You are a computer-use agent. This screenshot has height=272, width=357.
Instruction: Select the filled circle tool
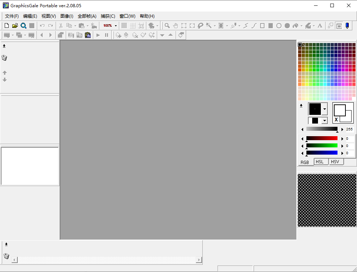pos(287,26)
